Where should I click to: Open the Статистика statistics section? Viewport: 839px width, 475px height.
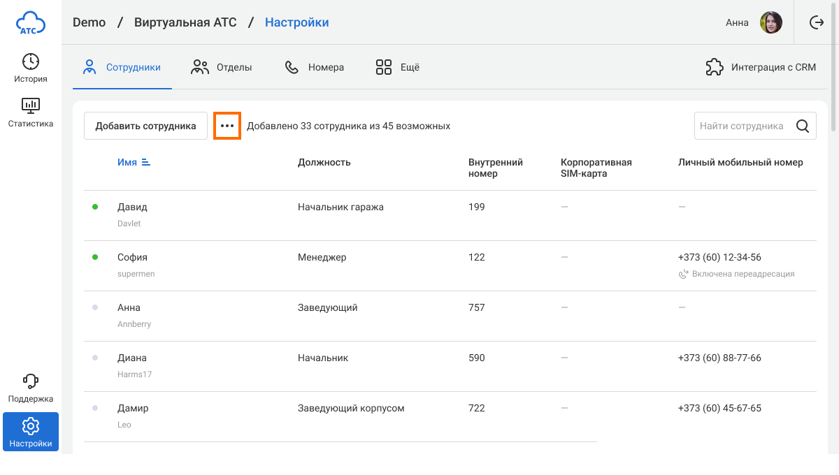click(x=31, y=112)
